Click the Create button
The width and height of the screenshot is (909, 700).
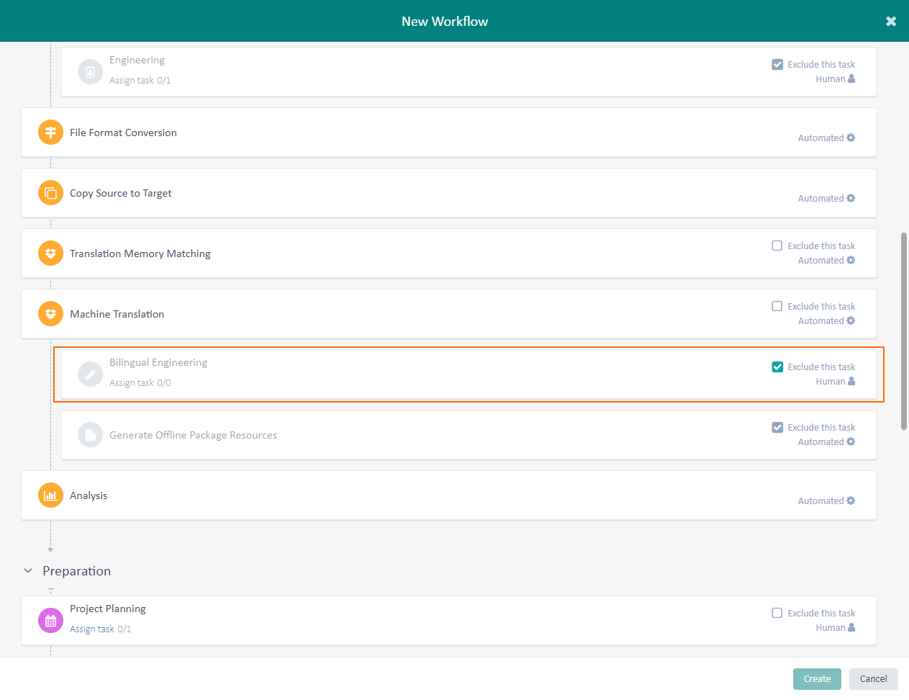(x=817, y=679)
